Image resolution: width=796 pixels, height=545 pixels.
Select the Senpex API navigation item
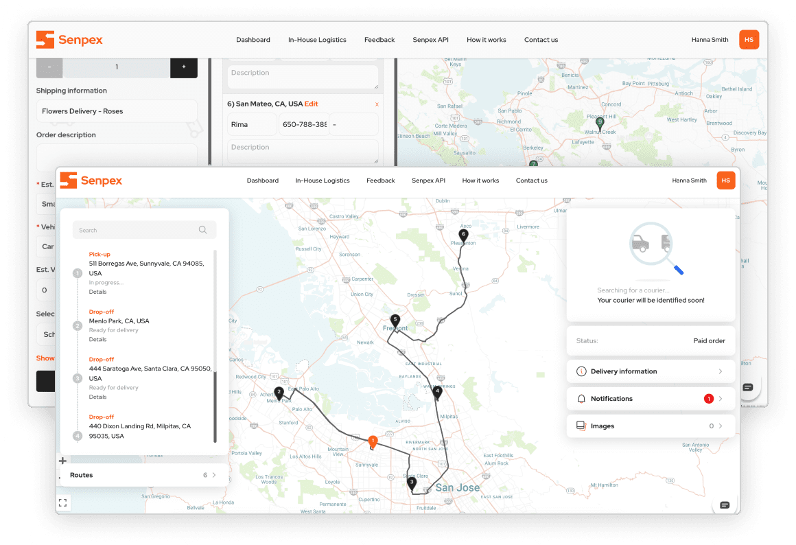tap(428, 180)
